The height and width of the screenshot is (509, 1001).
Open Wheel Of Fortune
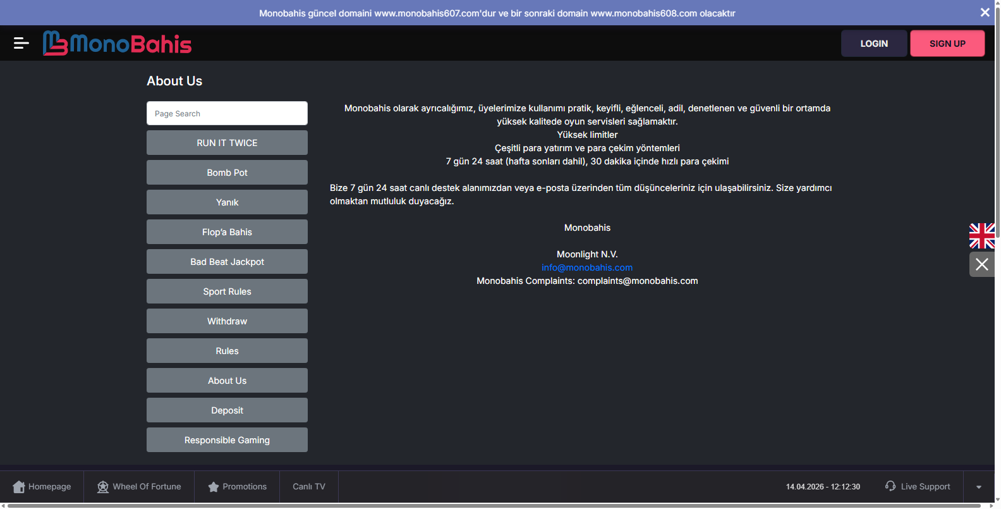139,487
